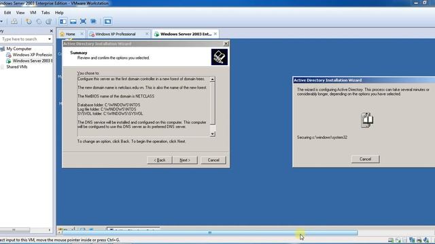Image resolution: width=435 pixels, height=244 pixels.
Task: Close the Home tab
Action: (x=82, y=34)
